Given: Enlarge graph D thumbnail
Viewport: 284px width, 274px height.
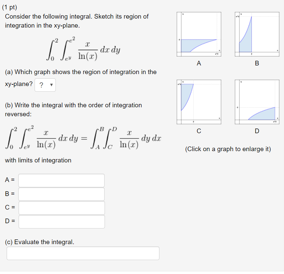Looking at the screenshot, I should coord(257,102).
